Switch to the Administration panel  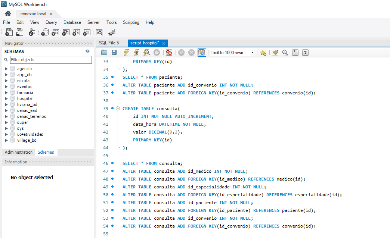pyautogui.click(x=18, y=152)
